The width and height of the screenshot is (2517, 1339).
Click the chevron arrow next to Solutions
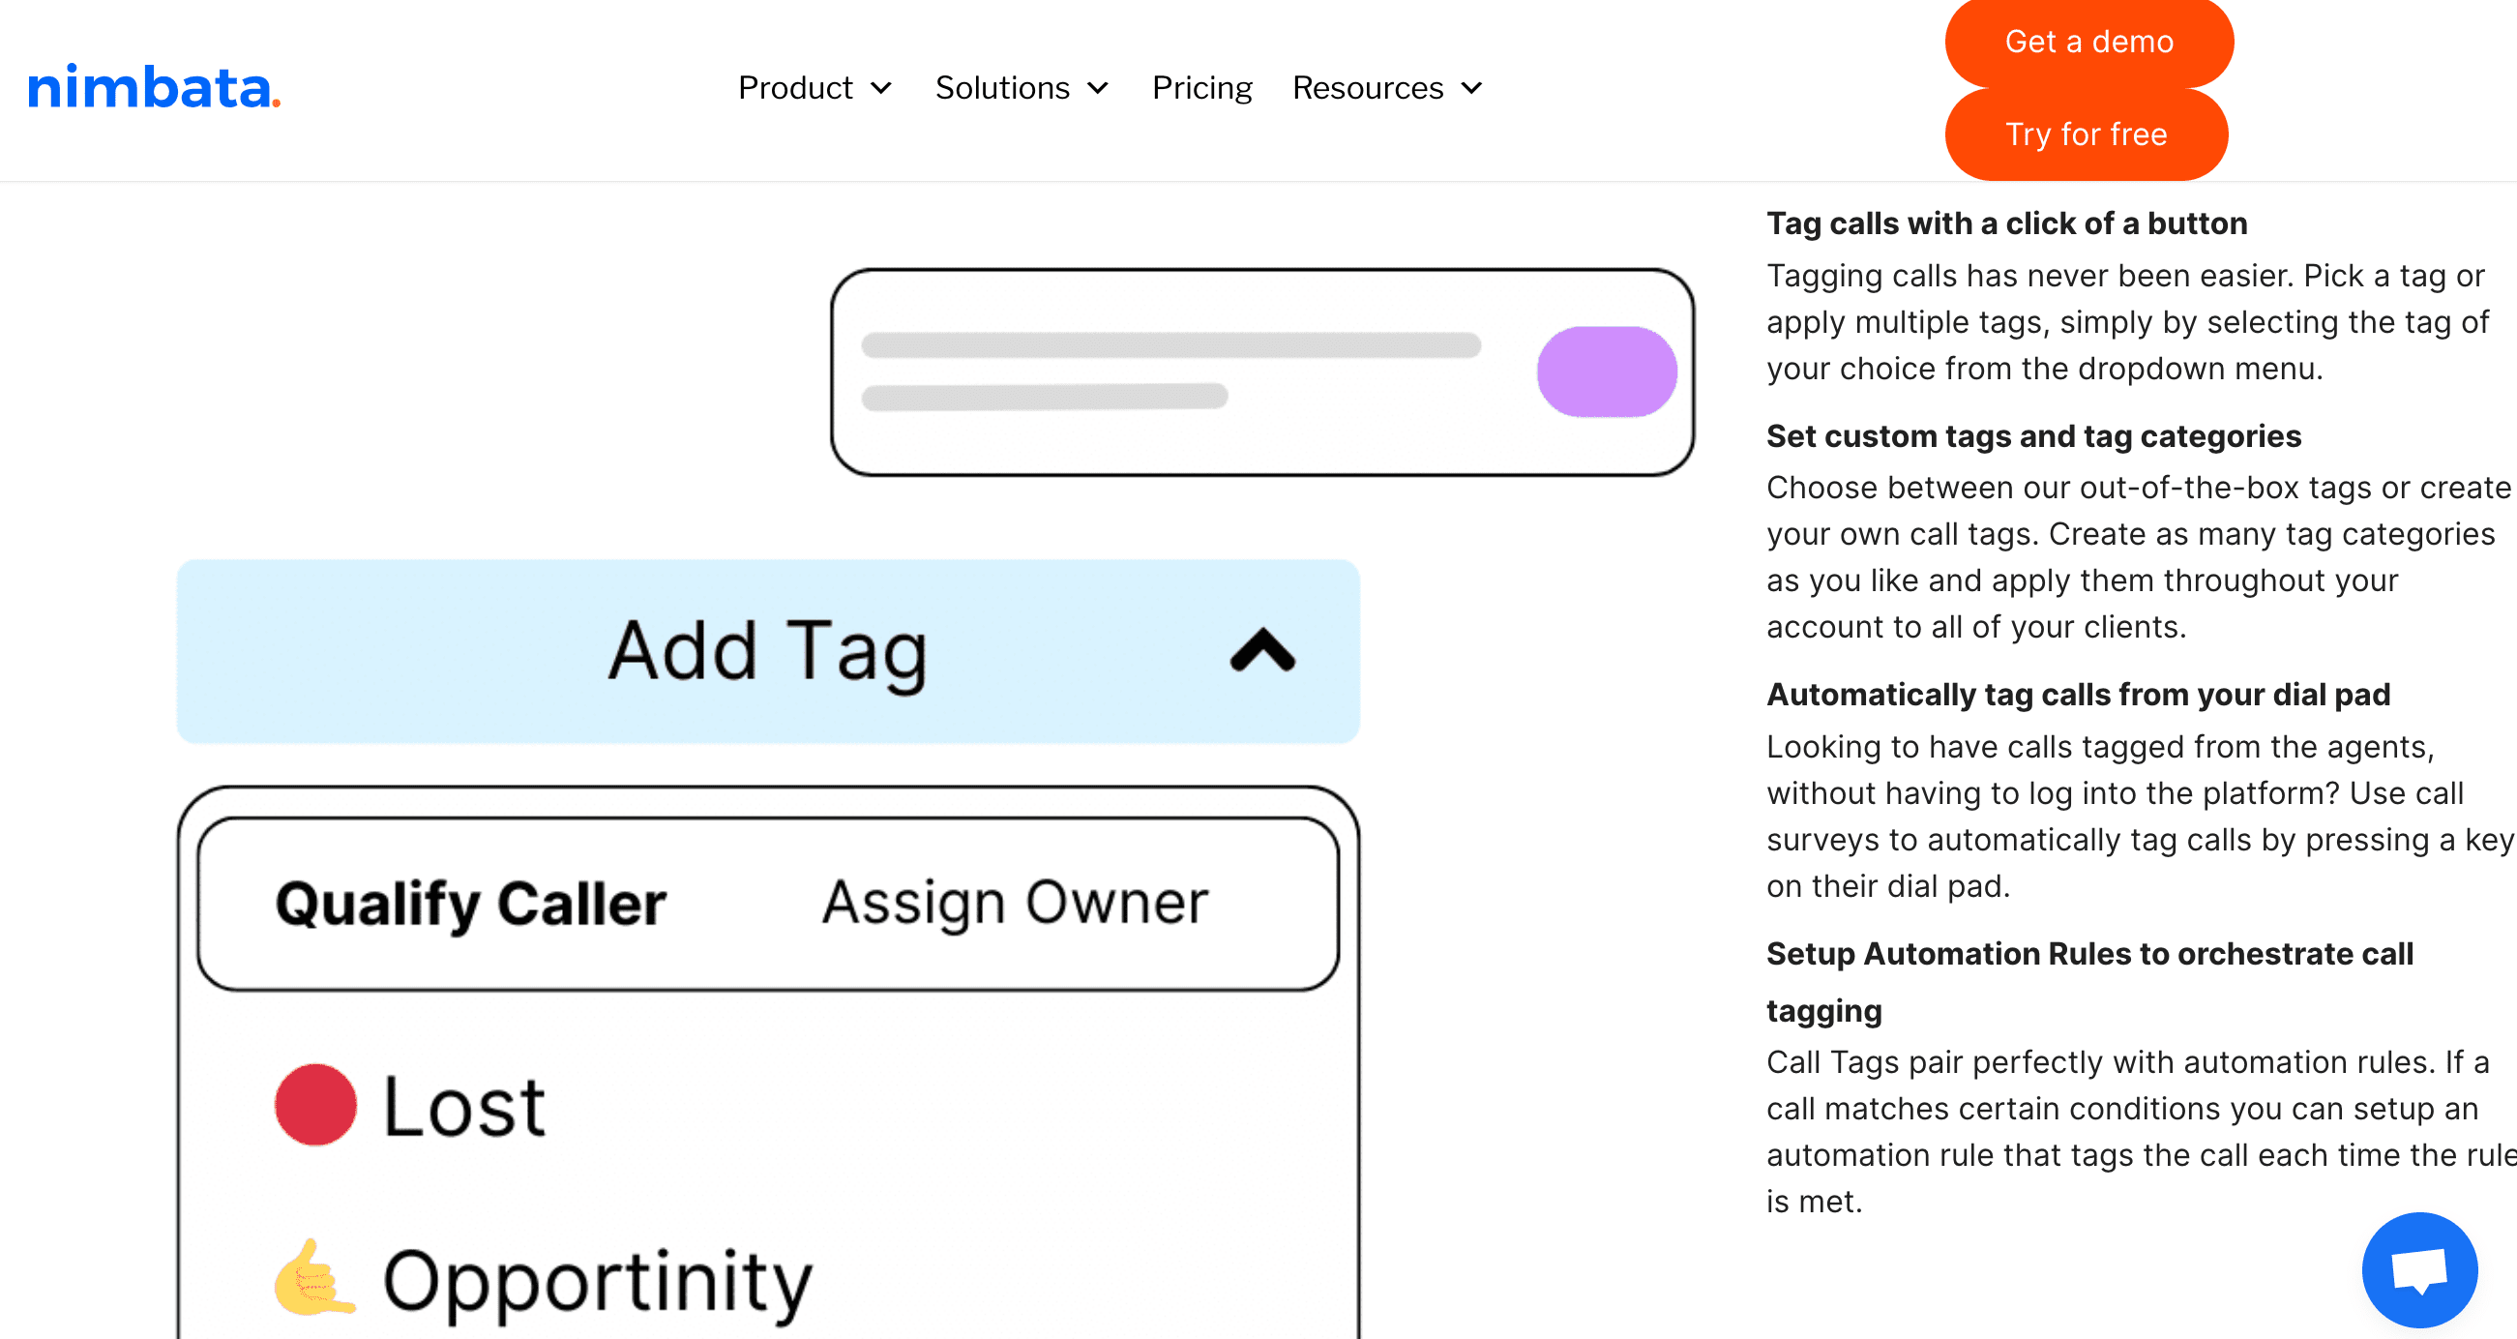(1098, 88)
